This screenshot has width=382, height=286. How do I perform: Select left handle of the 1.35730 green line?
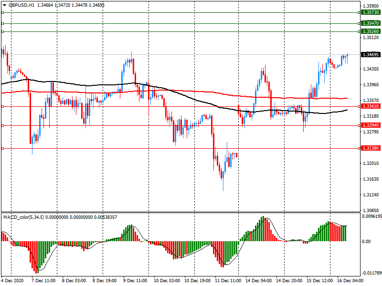(2, 13)
